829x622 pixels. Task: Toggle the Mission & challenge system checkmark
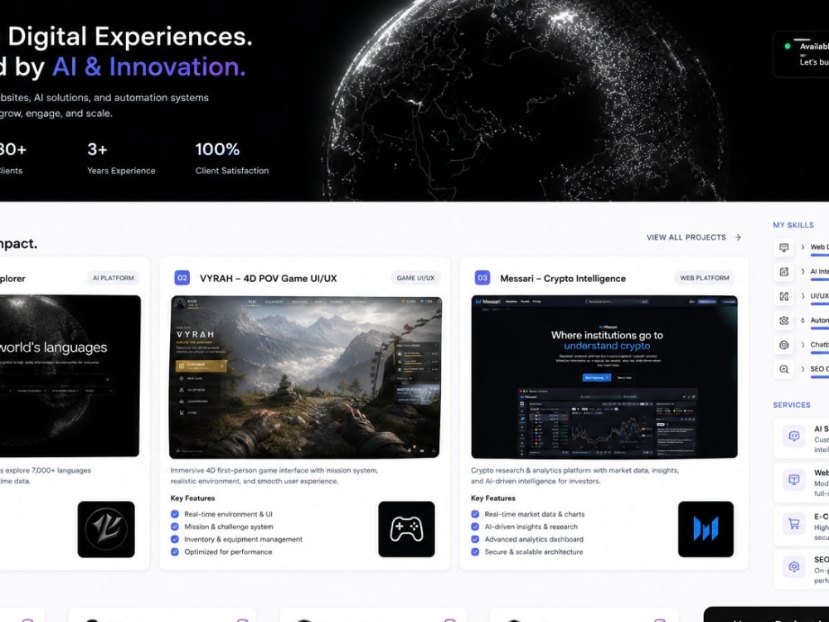pyautogui.click(x=175, y=527)
